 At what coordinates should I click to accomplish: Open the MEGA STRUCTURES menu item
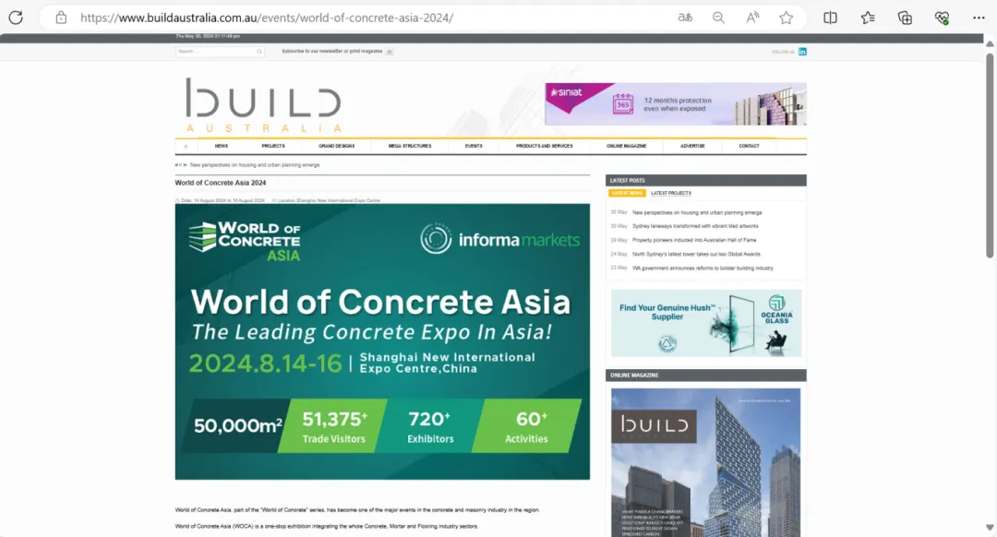tap(410, 146)
